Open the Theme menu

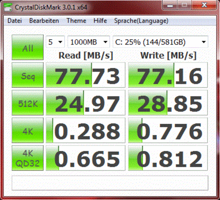coord(76,21)
